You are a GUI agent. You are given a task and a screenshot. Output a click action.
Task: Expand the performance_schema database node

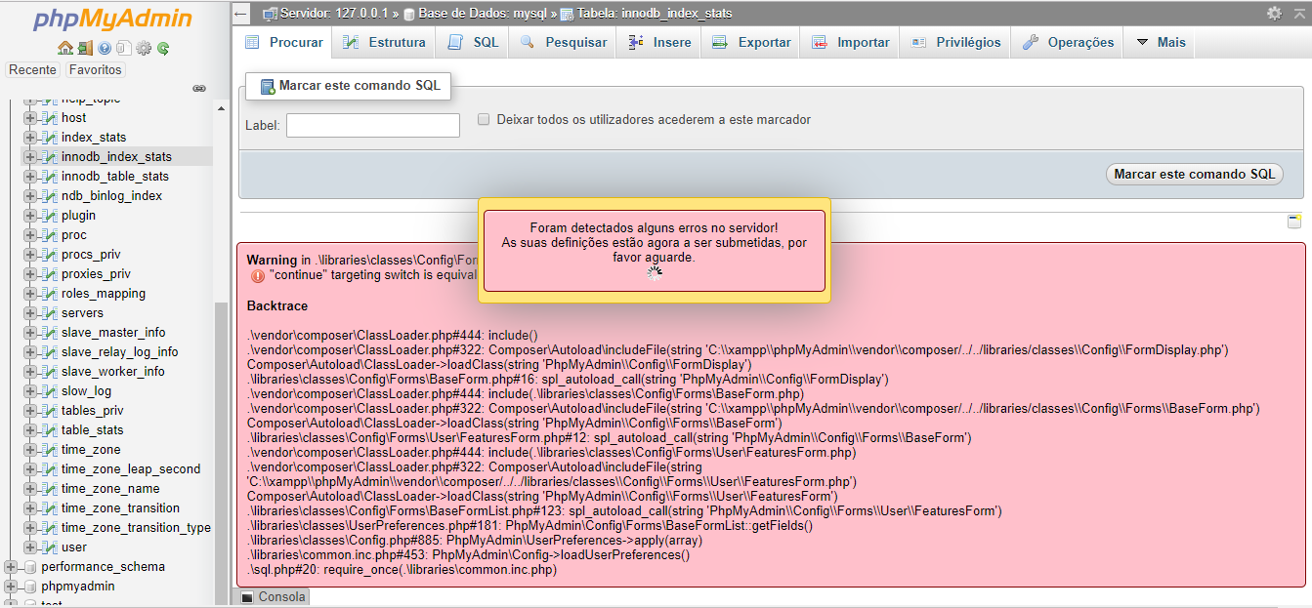click(x=11, y=566)
